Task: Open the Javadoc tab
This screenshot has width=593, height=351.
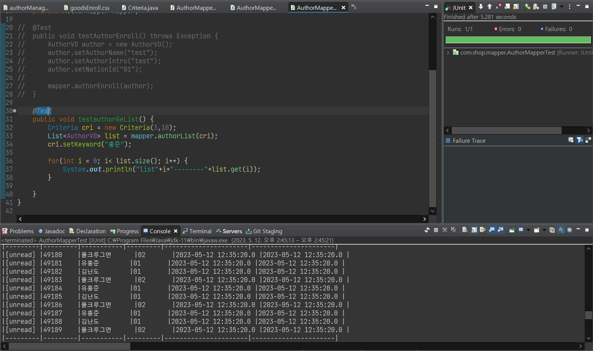Action: [x=51, y=231]
